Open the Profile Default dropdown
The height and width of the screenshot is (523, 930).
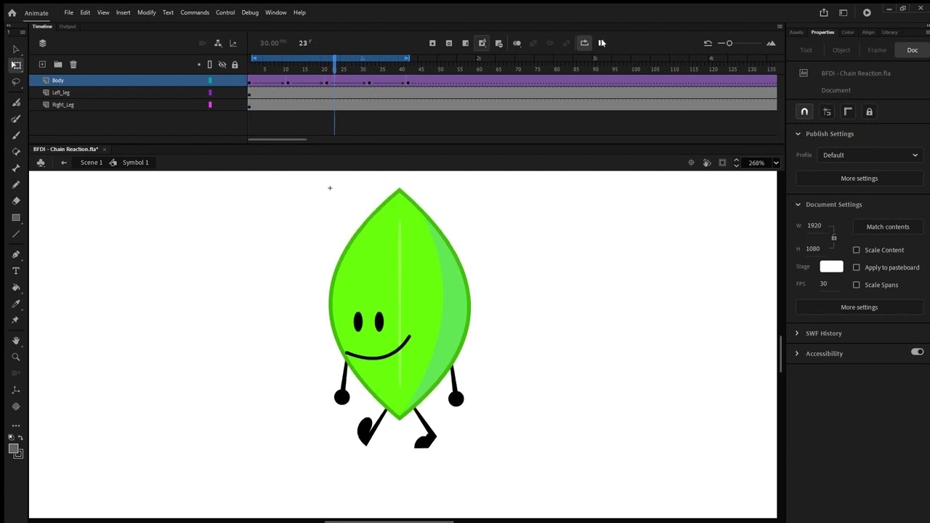click(870, 155)
